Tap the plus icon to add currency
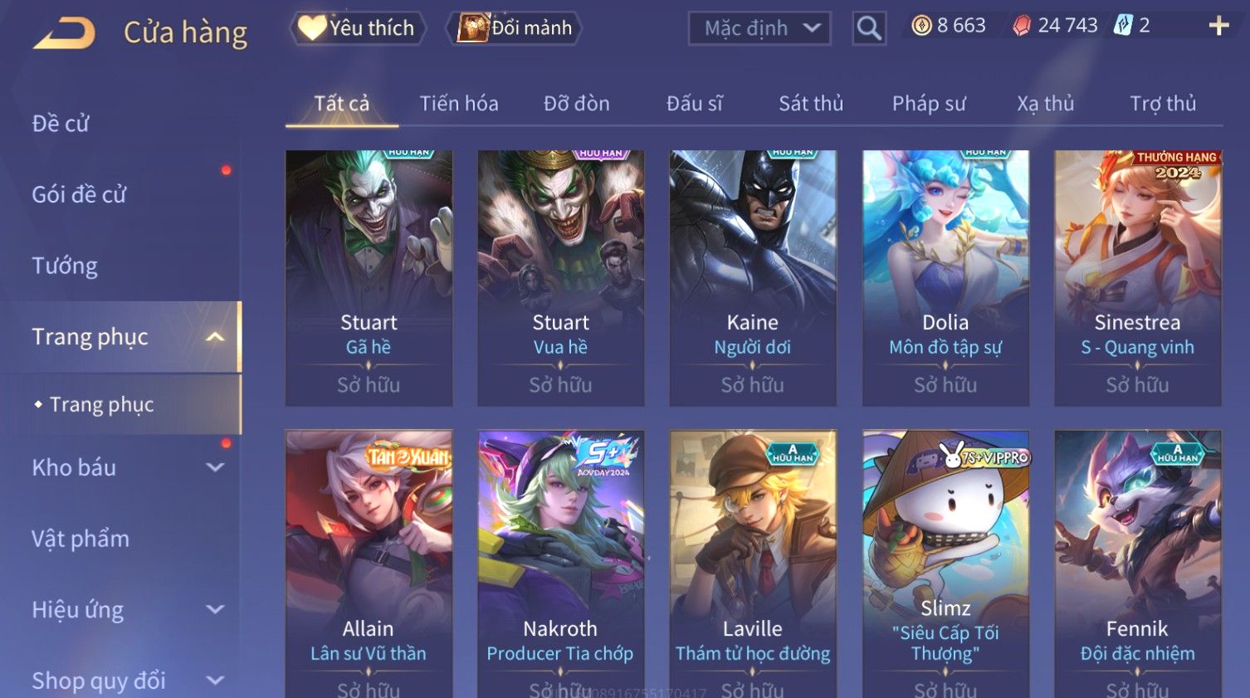 point(1218,27)
